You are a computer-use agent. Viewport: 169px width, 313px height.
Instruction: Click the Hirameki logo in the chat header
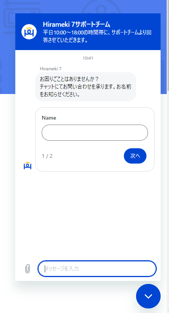tap(29, 32)
